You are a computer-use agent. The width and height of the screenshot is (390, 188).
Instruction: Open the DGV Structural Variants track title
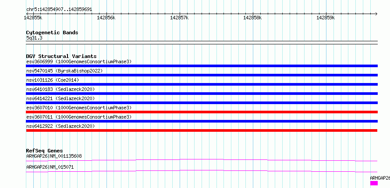coord(61,56)
